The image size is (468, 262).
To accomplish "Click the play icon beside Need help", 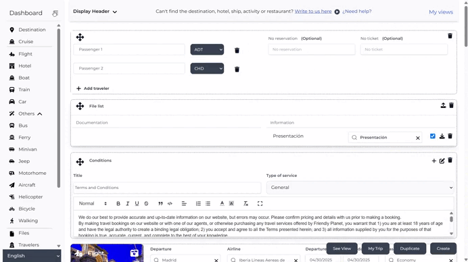I will point(337,12).
